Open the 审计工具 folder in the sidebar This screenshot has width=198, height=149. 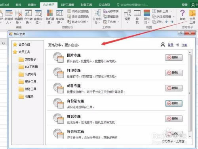(x=27, y=82)
